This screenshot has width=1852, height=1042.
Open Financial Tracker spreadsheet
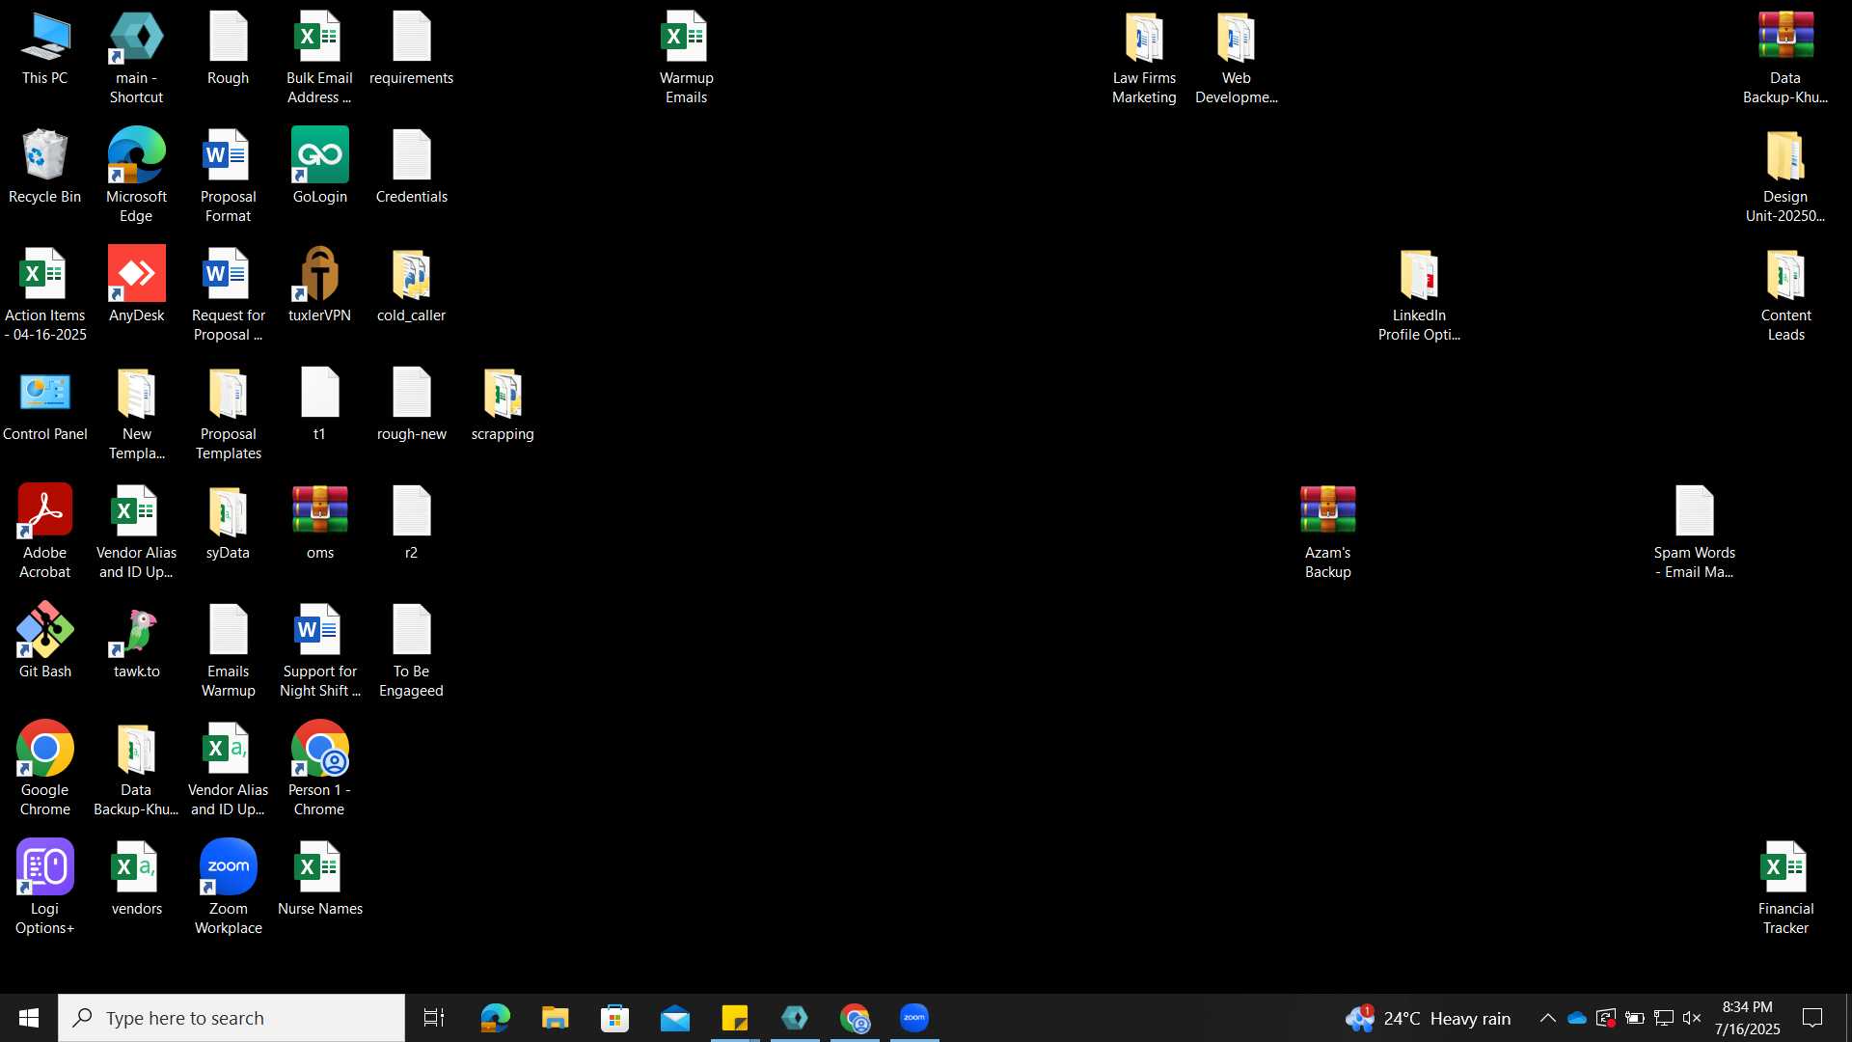pos(1785,889)
